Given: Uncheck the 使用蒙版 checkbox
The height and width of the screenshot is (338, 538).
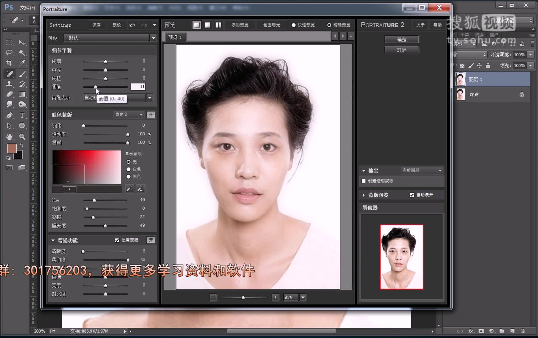Looking at the screenshot, I should tap(117, 240).
